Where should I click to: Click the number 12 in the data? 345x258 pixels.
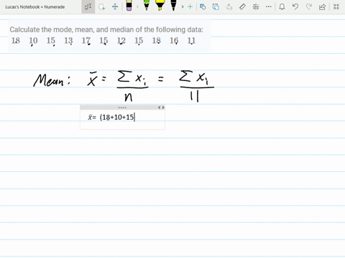pos(121,41)
